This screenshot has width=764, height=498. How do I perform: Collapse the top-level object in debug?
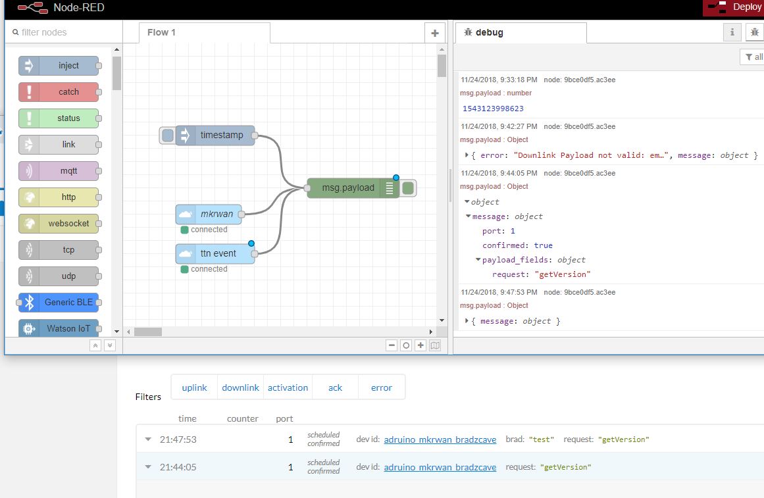(x=467, y=202)
